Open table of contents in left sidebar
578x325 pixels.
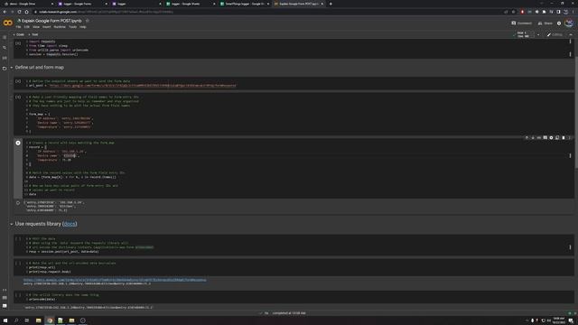(5, 37)
